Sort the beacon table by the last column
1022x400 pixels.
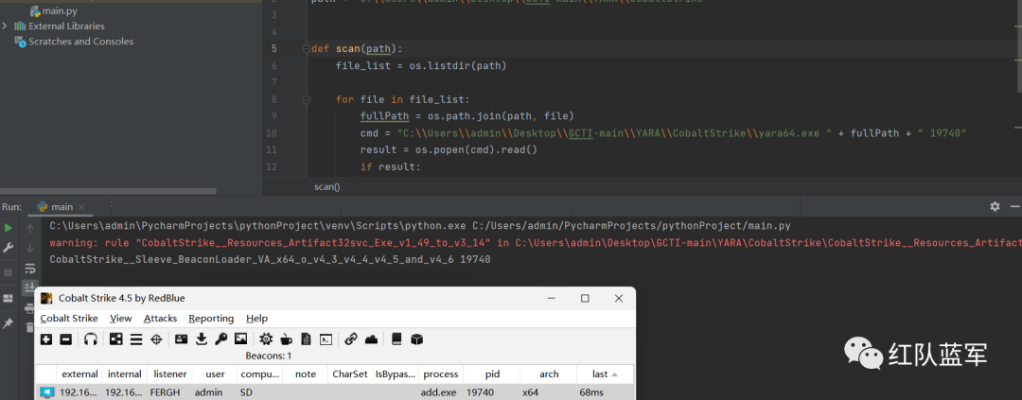point(604,374)
